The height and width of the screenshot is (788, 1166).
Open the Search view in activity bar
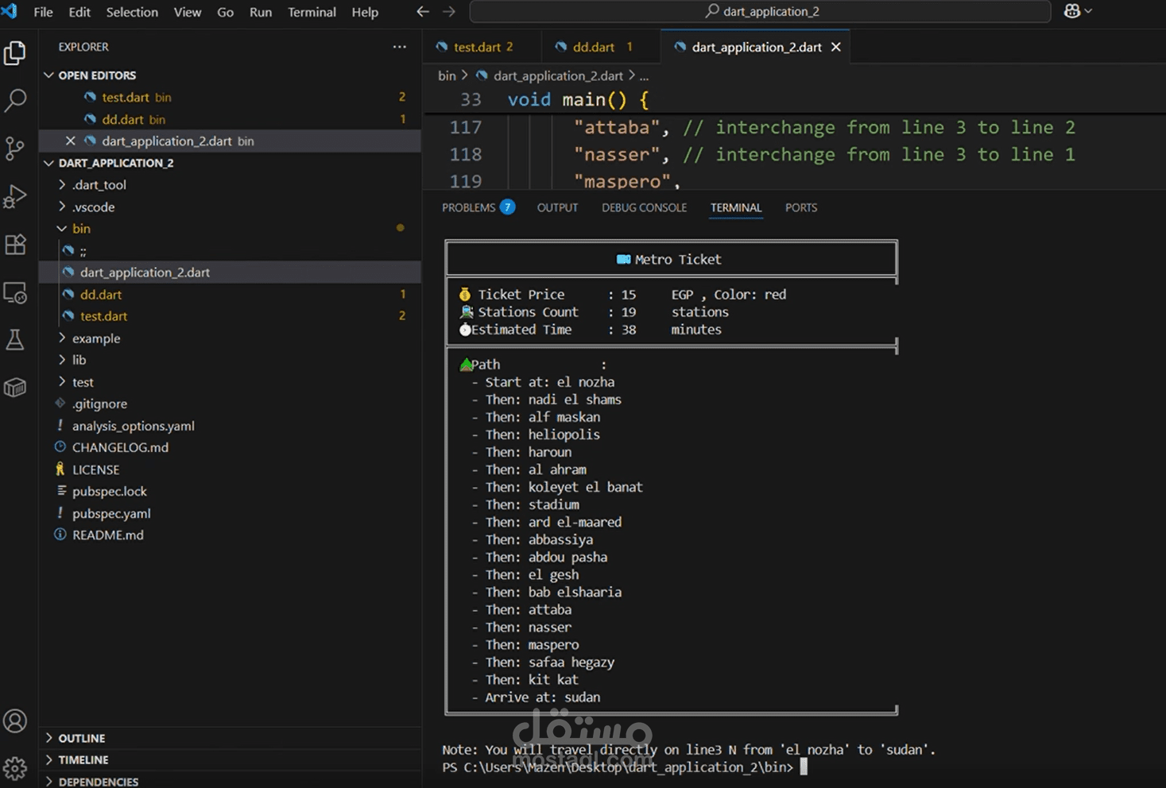[x=15, y=101]
